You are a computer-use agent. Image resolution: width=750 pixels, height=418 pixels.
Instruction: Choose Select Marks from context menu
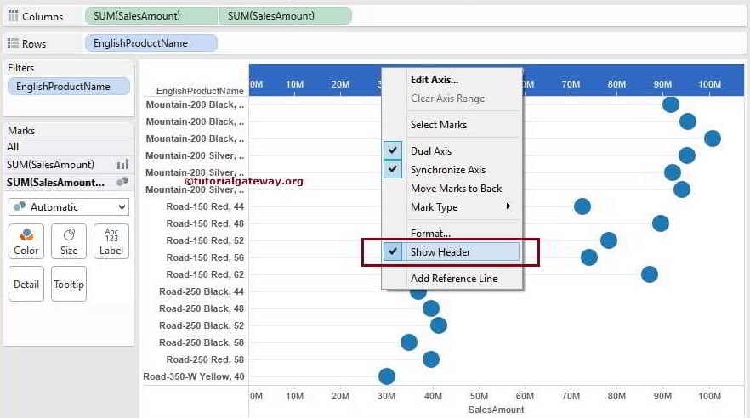click(x=439, y=125)
